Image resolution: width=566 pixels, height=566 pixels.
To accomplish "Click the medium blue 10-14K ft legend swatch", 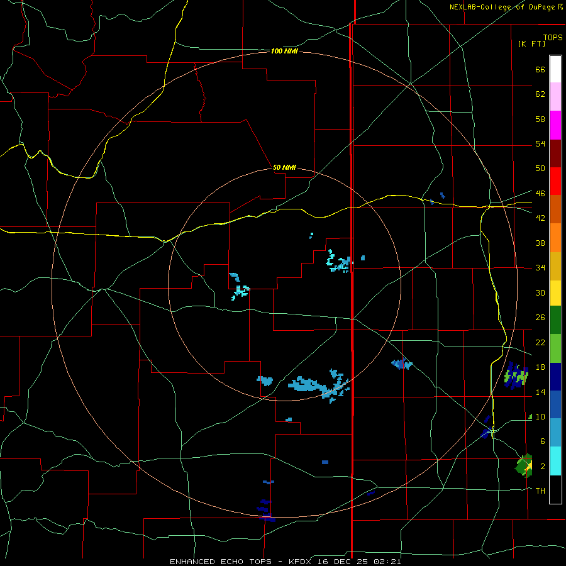I will point(555,404).
